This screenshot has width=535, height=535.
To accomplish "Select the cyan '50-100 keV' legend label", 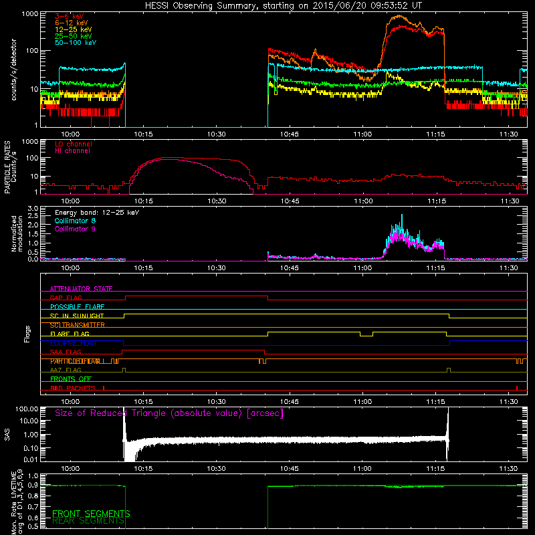I will point(76,42).
